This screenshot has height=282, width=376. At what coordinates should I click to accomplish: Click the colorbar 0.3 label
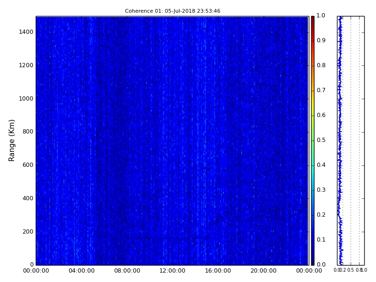coord(321,190)
